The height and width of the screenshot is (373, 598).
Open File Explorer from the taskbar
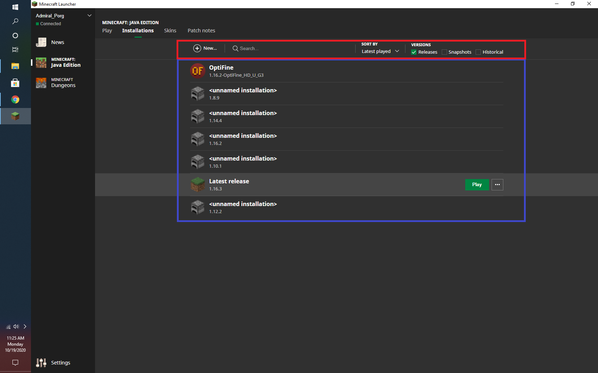15,66
